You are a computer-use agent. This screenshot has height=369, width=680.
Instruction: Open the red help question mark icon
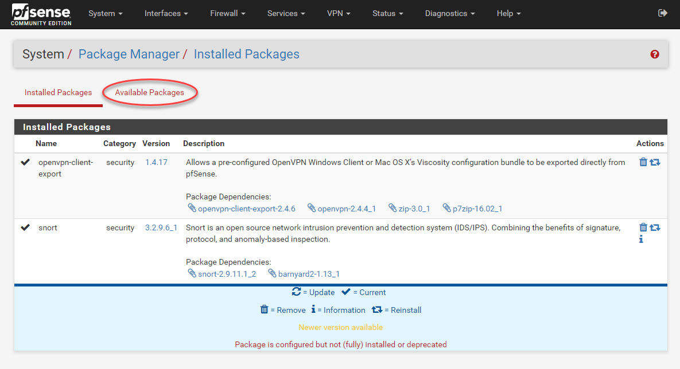pyautogui.click(x=654, y=54)
